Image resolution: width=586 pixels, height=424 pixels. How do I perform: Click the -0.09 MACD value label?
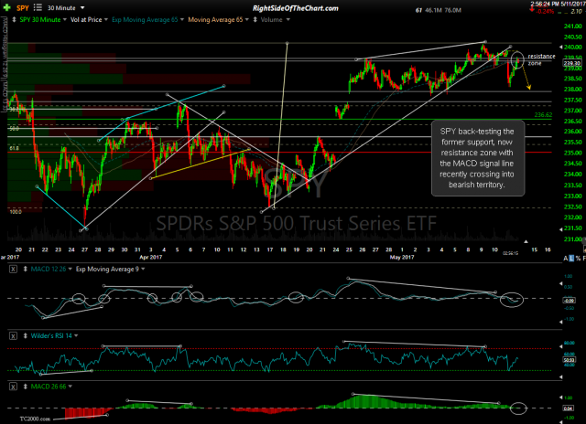pos(570,301)
